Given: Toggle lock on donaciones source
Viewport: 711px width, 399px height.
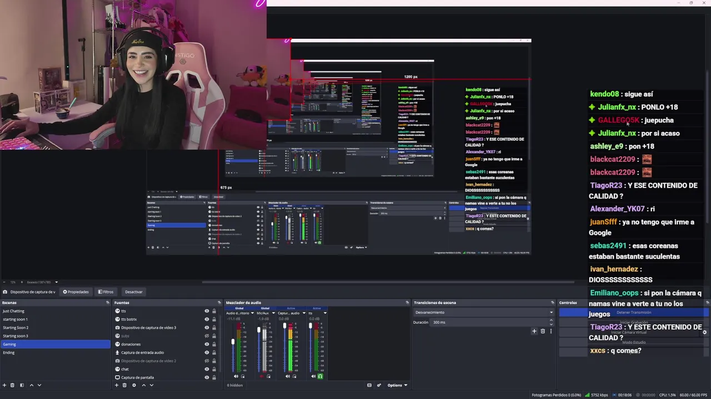Looking at the screenshot, I should 214,344.
